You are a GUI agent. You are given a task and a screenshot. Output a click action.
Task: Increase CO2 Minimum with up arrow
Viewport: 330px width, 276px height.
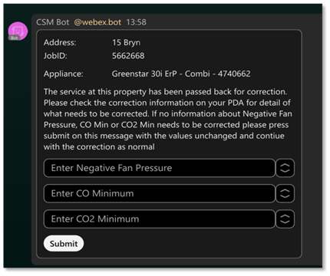pos(285,216)
